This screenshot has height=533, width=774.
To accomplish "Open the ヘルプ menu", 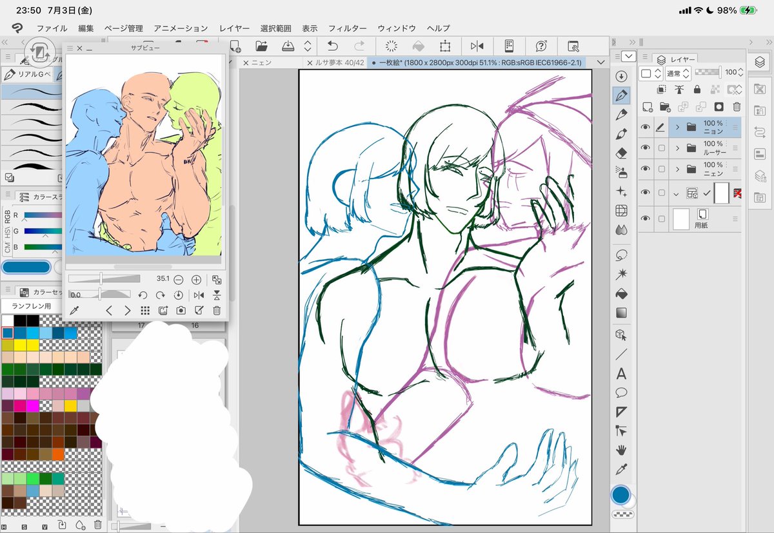I will coord(439,28).
